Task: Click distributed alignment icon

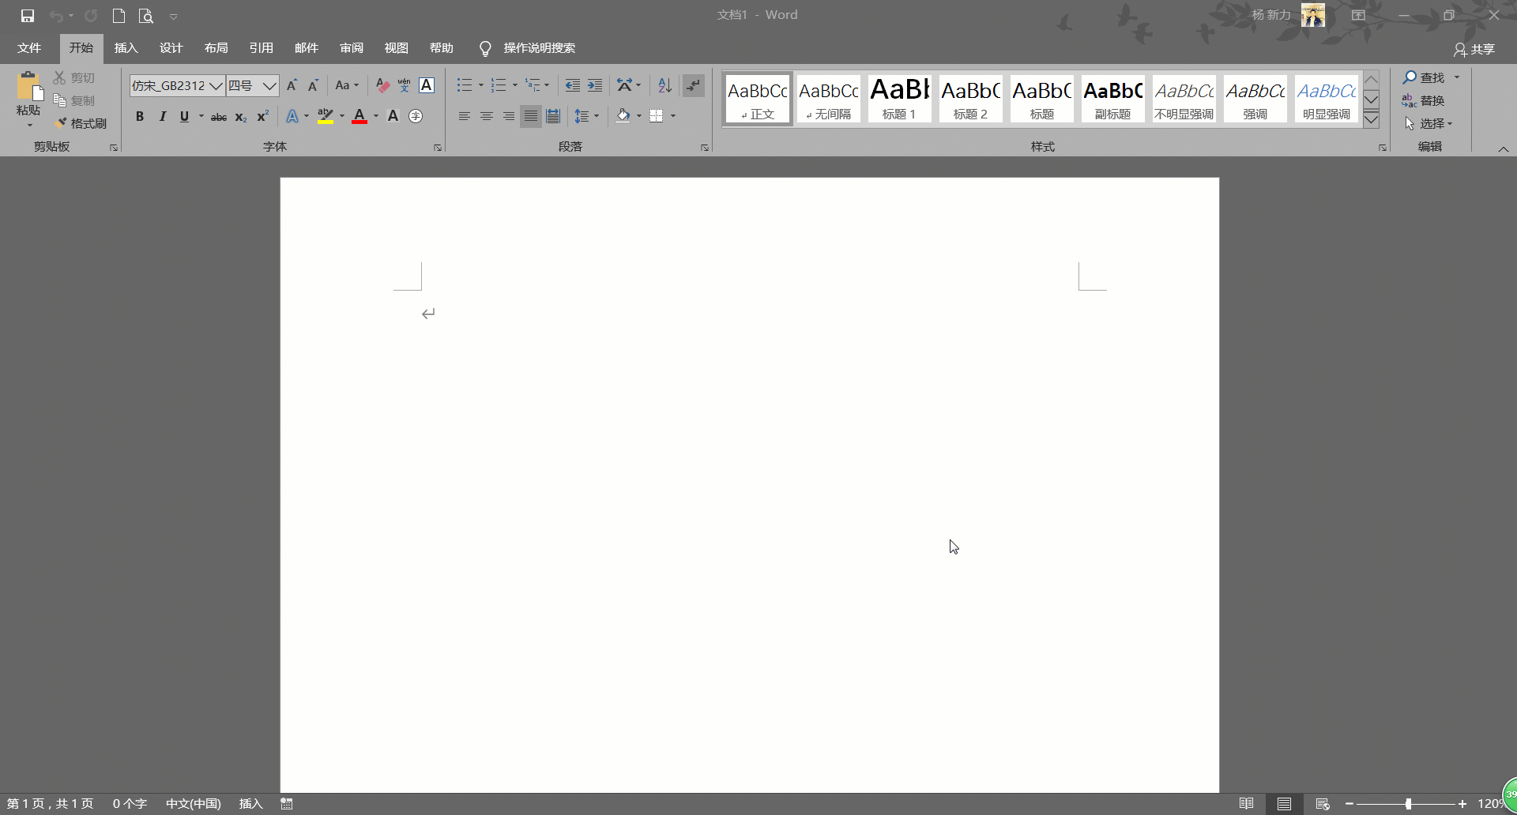Action: click(553, 116)
